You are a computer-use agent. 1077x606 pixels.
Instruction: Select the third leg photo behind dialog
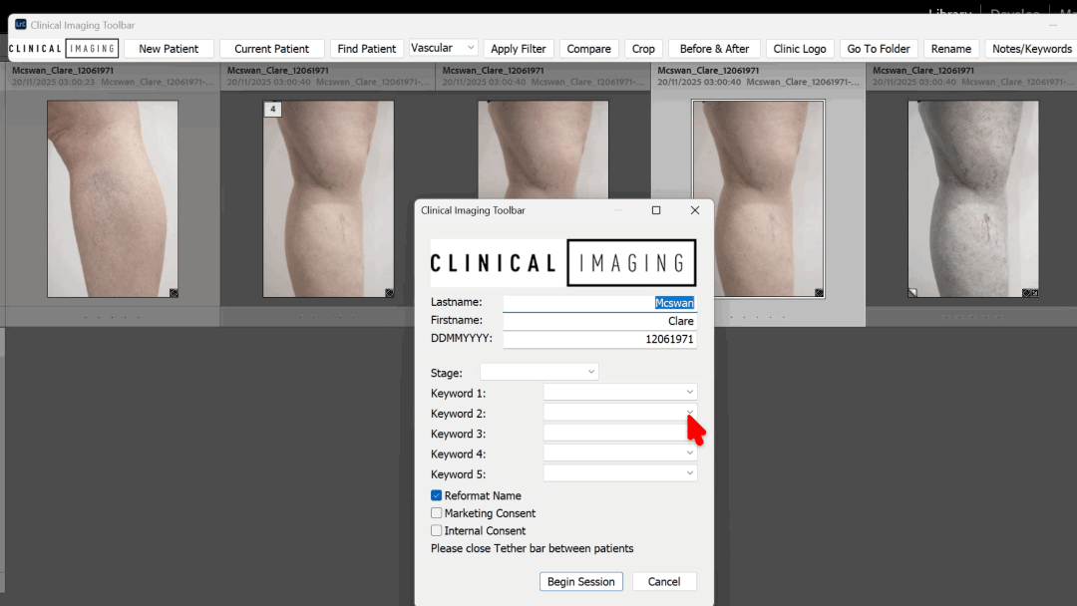(542, 150)
